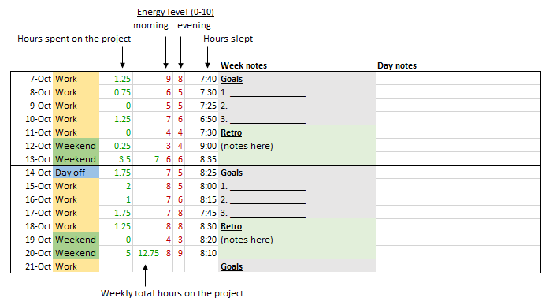The image size is (549, 305).
Task: Select the 12-Oct hours slept 9:00 cell
Action: 202,146
